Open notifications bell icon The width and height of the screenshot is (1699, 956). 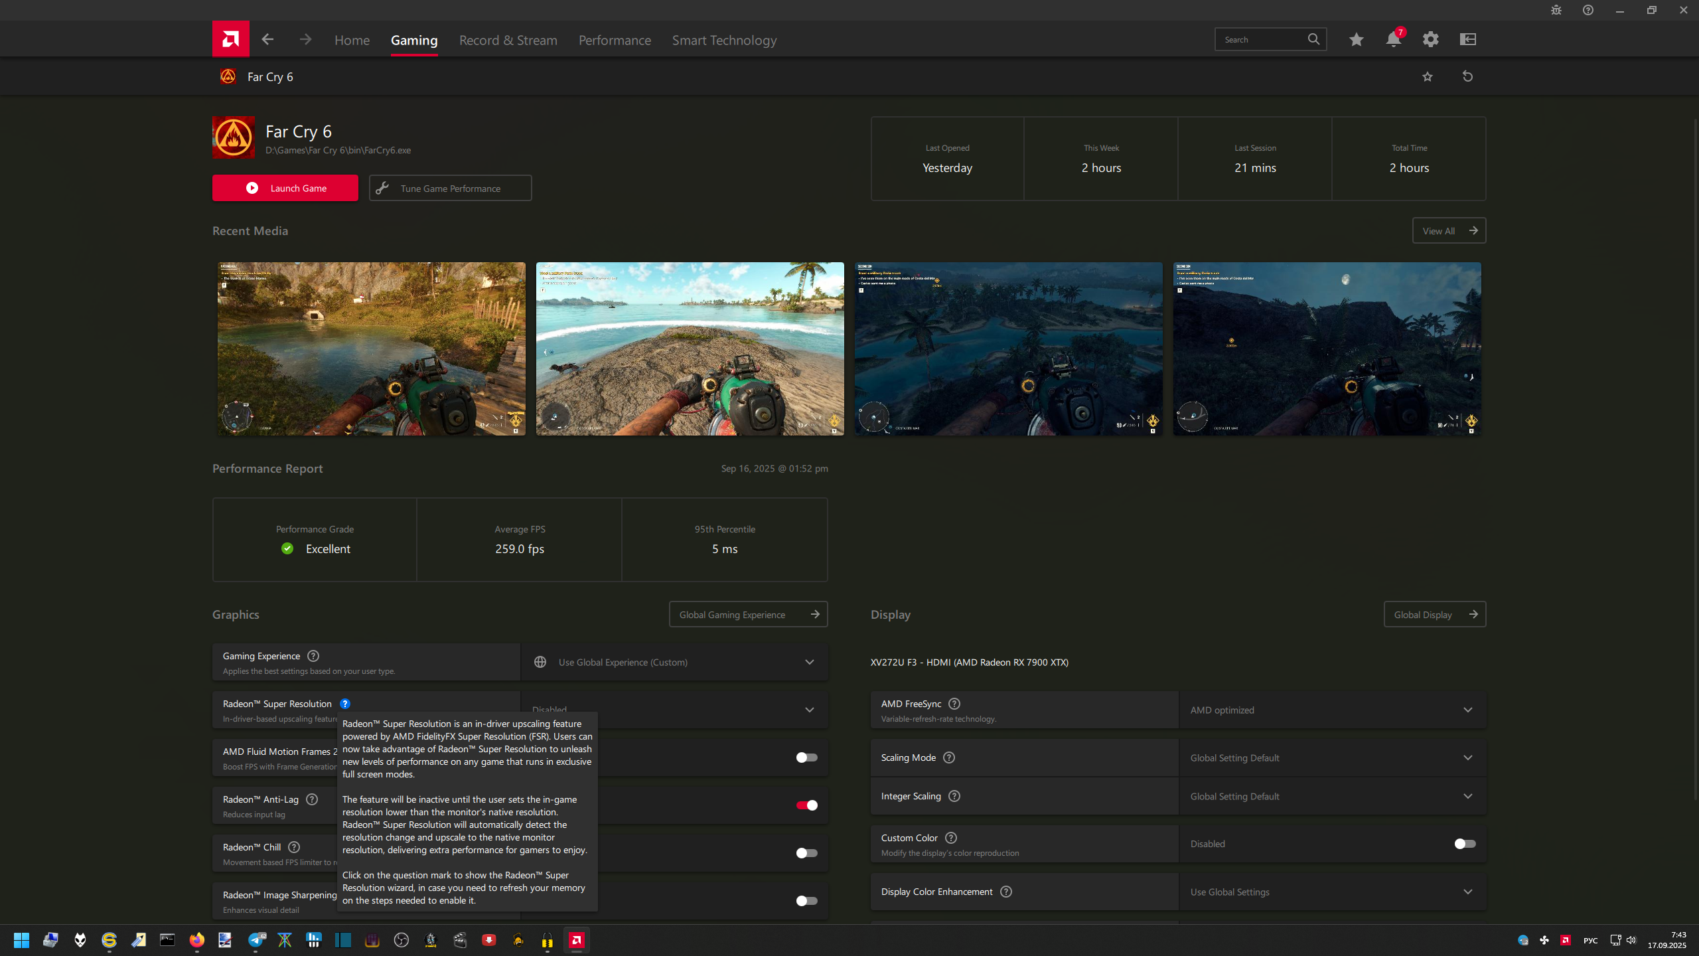[x=1393, y=39]
